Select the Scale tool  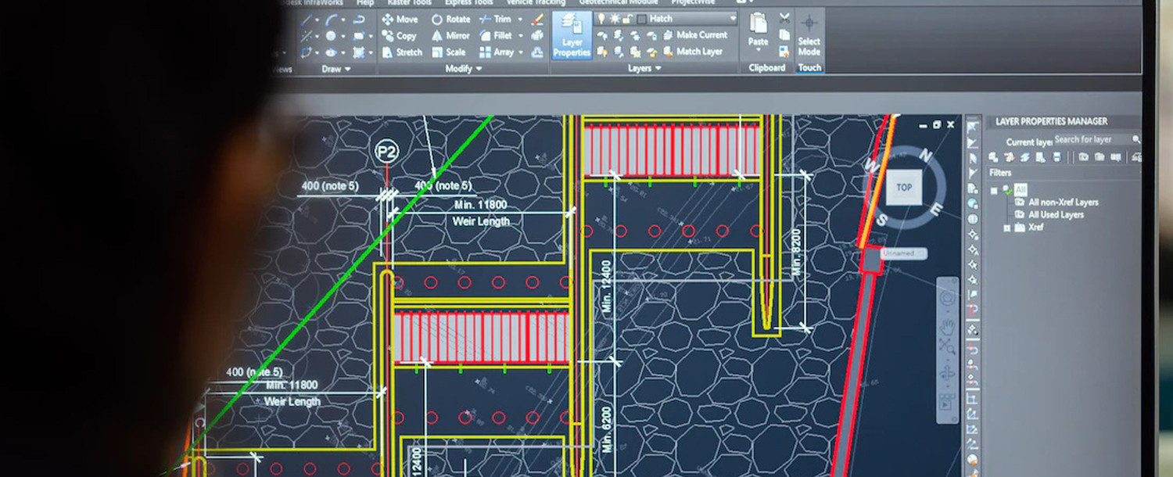(448, 52)
